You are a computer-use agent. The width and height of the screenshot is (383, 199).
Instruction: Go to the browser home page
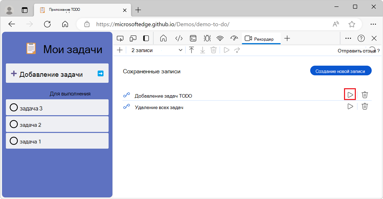coord(65,24)
